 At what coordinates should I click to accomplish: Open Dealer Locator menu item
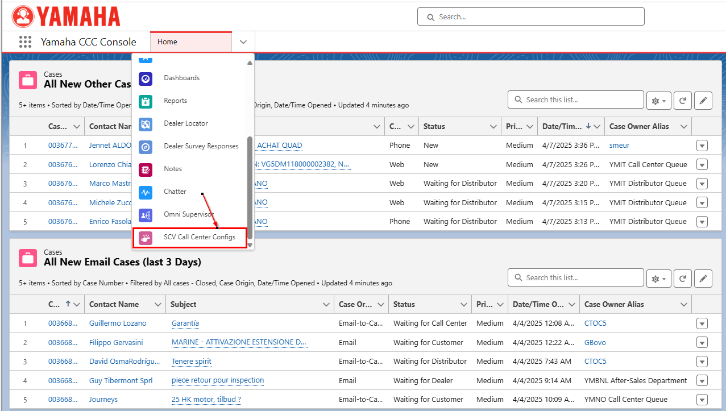click(186, 123)
